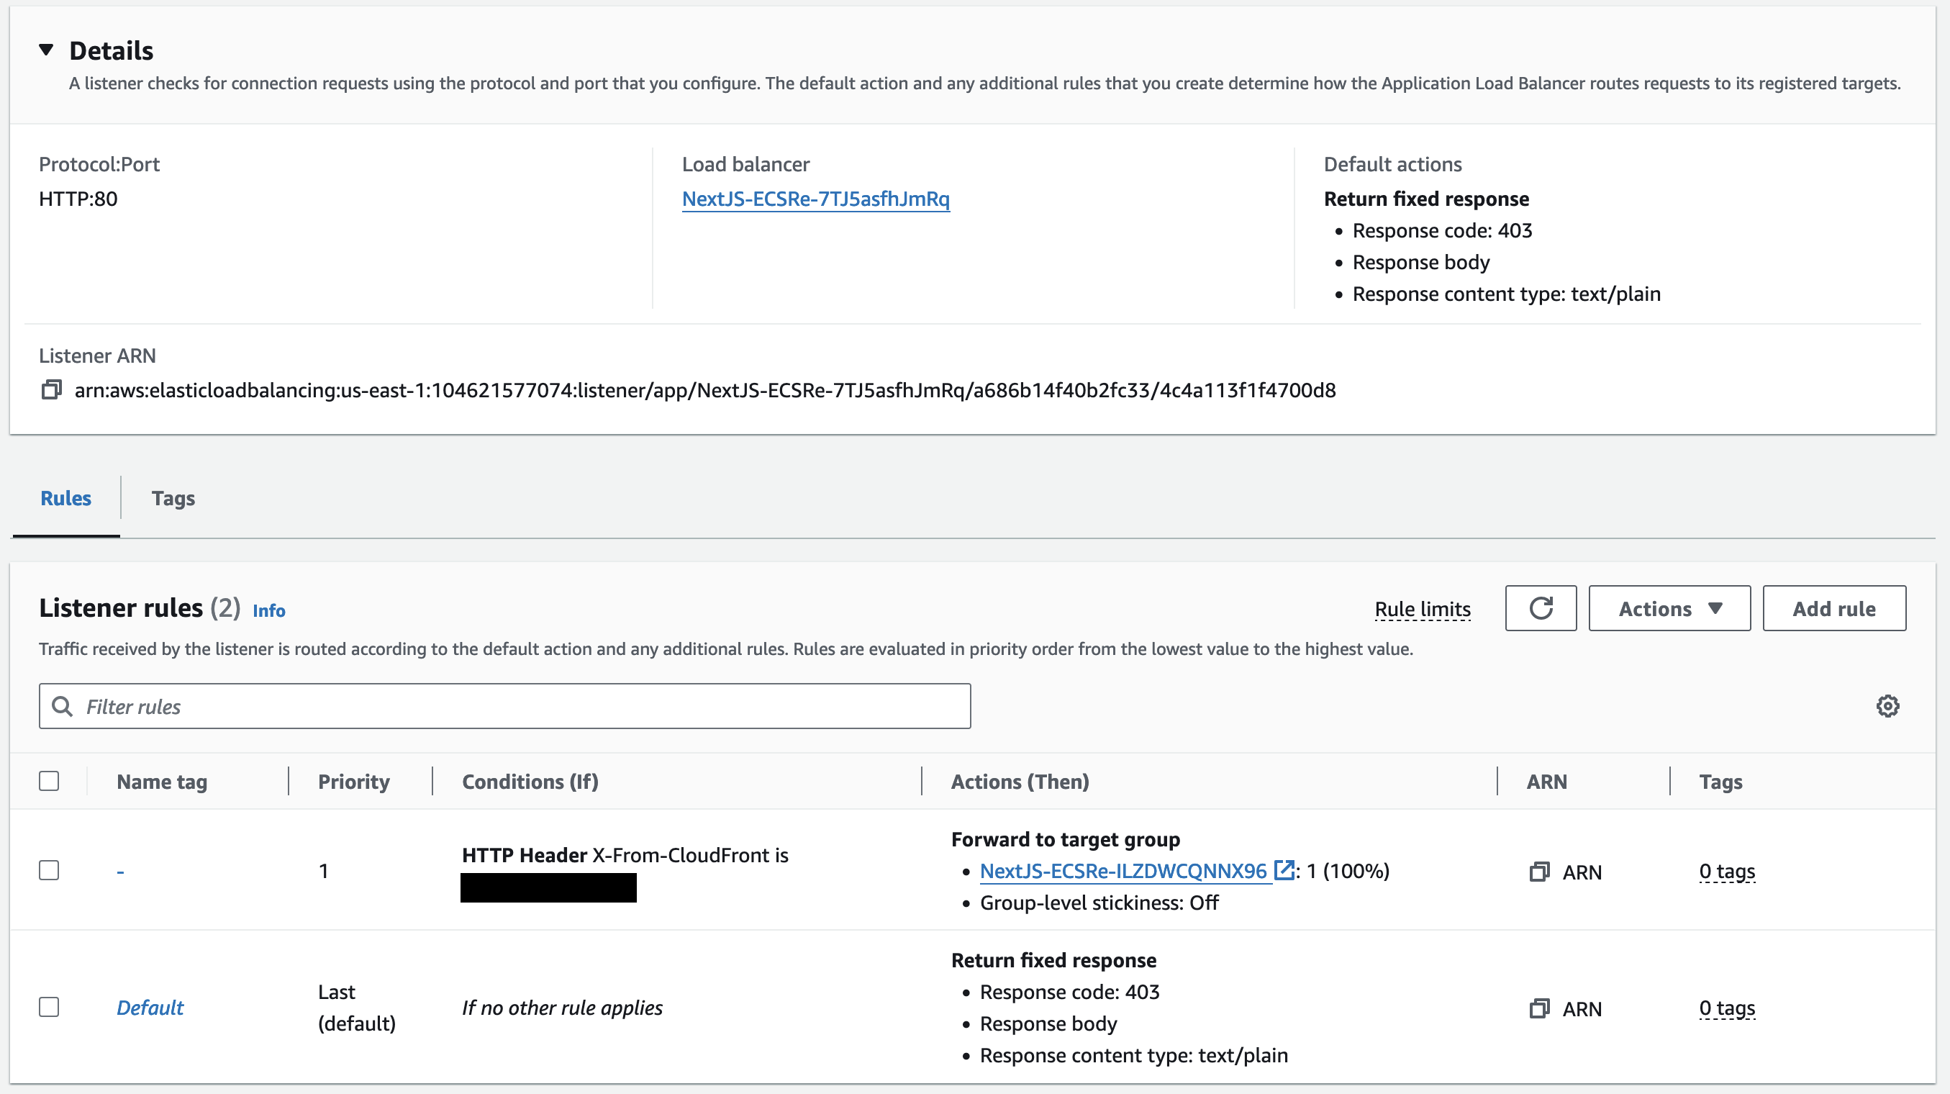This screenshot has width=1950, height=1094.
Task: Select all rules header checkbox
Action: point(49,781)
